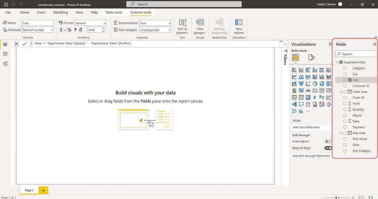Click New column button
Image resolution: width=378 pixels, height=199 pixels.
coord(239,27)
